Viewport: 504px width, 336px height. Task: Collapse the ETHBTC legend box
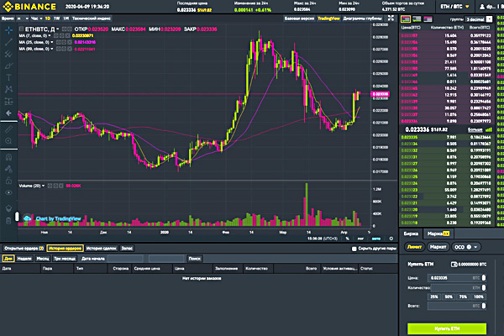(21, 29)
